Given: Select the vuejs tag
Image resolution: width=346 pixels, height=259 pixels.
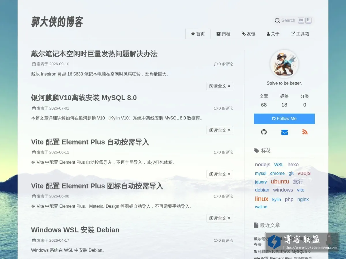Looking at the screenshot, I should [304, 173].
